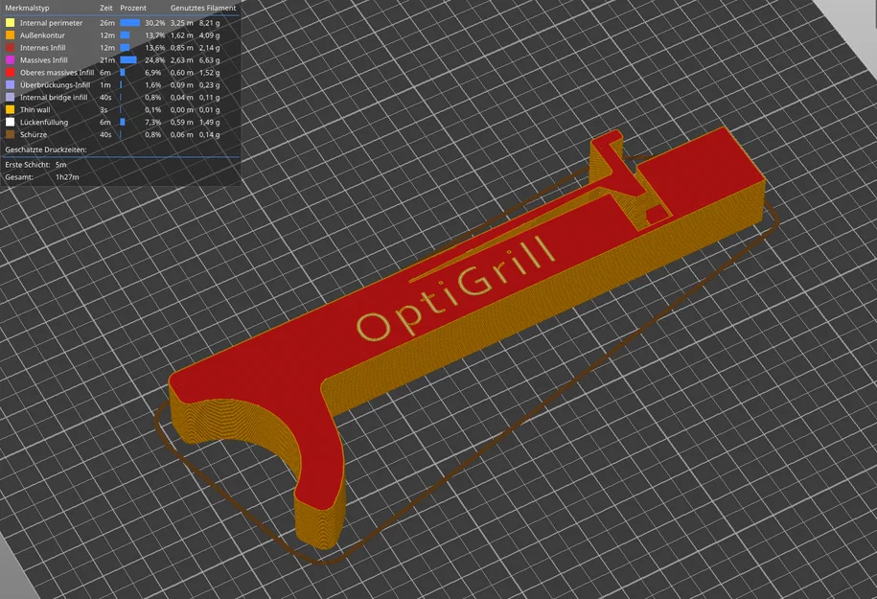Click the 'Genutztes Filament' column header
The height and width of the screenshot is (599, 877).
coord(203,8)
